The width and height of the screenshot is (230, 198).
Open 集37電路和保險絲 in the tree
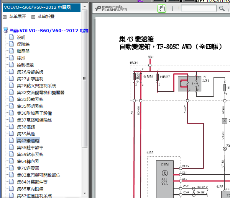(34, 120)
